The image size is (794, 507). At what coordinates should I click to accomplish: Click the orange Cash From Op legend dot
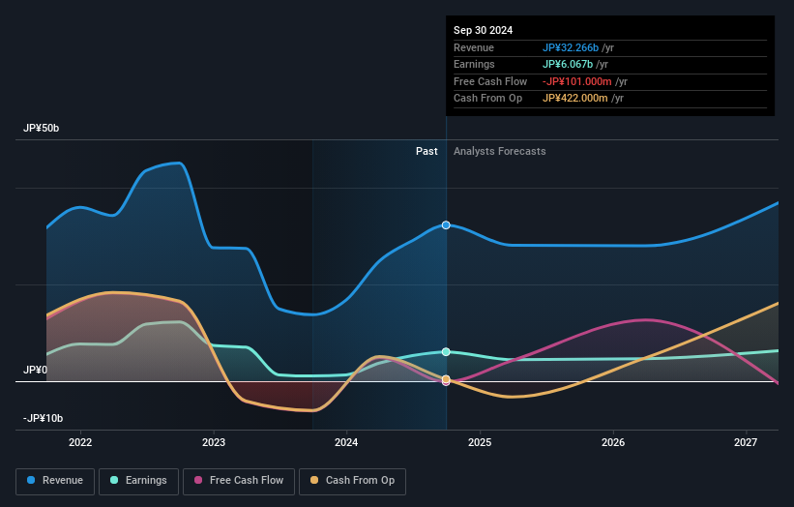coord(314,480)
